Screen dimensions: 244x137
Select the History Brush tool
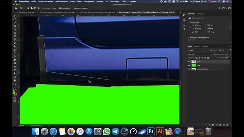[x=15, y=50]
